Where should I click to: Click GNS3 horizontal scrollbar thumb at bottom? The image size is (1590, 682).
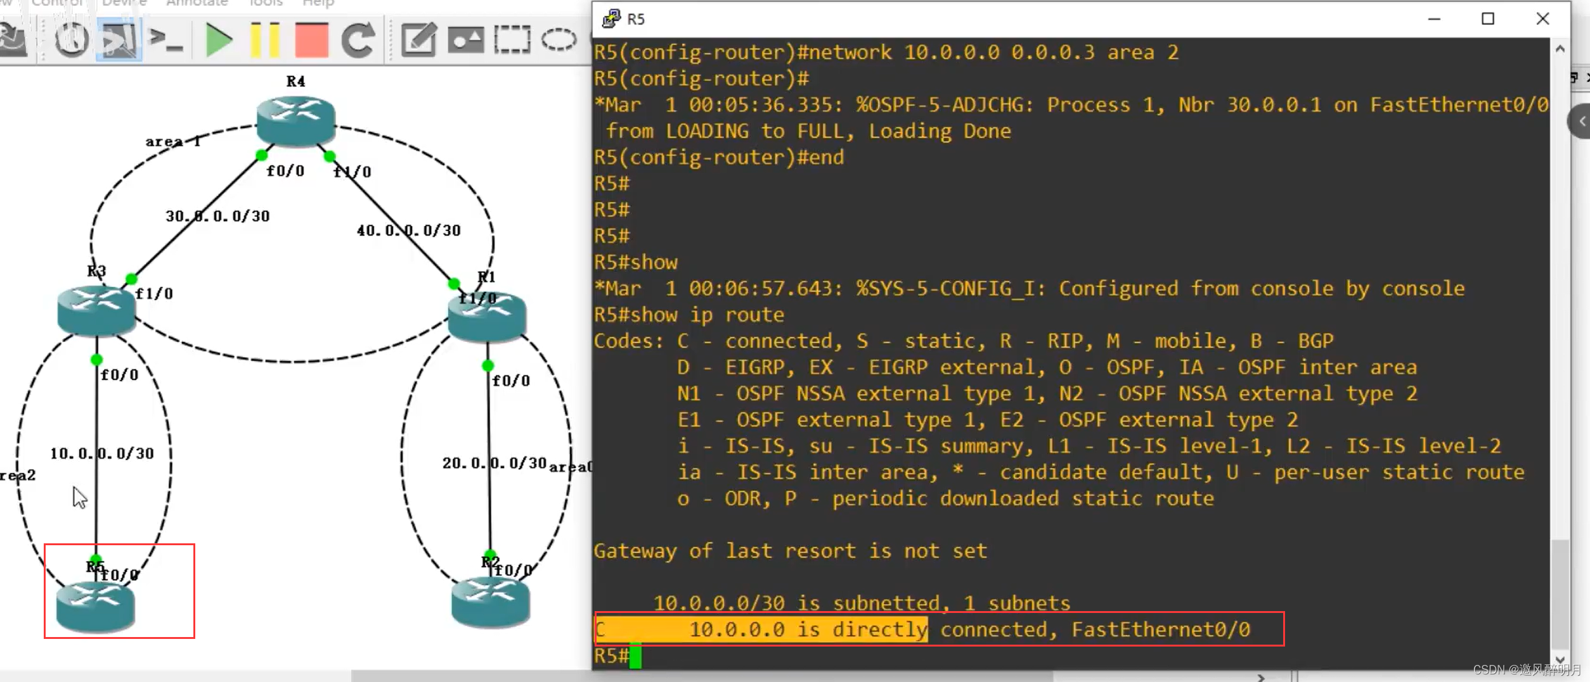pos(702,676)
